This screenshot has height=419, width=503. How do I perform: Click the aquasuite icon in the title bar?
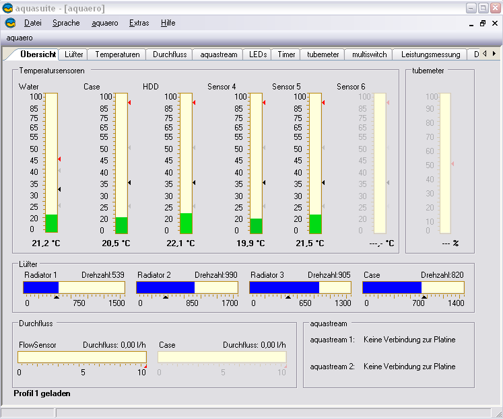coord(7,8)
